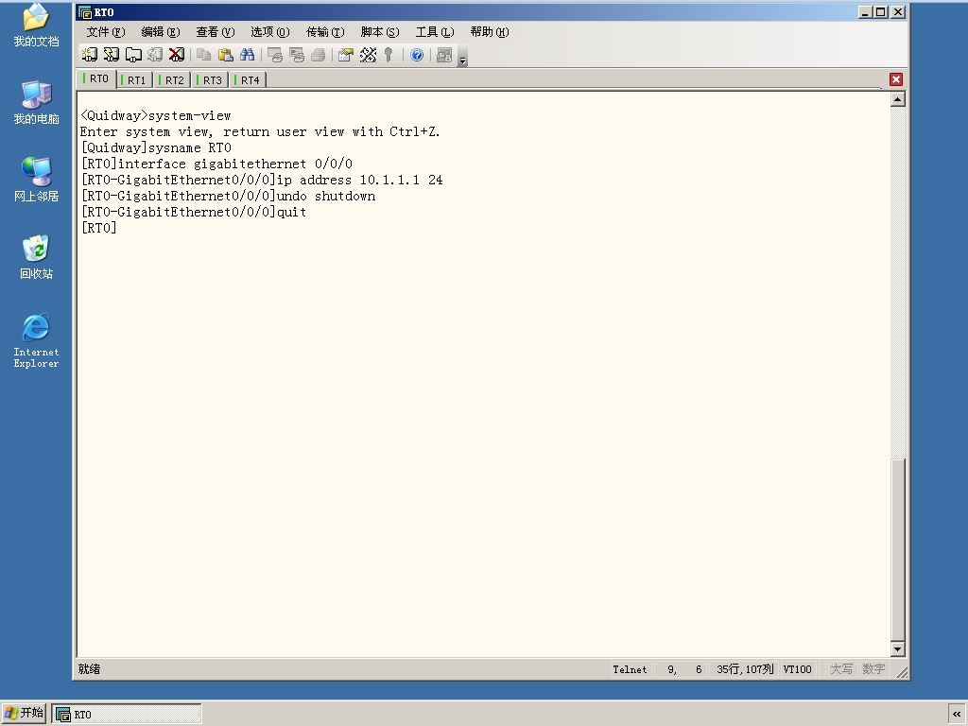The image size is (968, 726).
Task: Switch to the RT1 session tab
Action: pos(134,80)
